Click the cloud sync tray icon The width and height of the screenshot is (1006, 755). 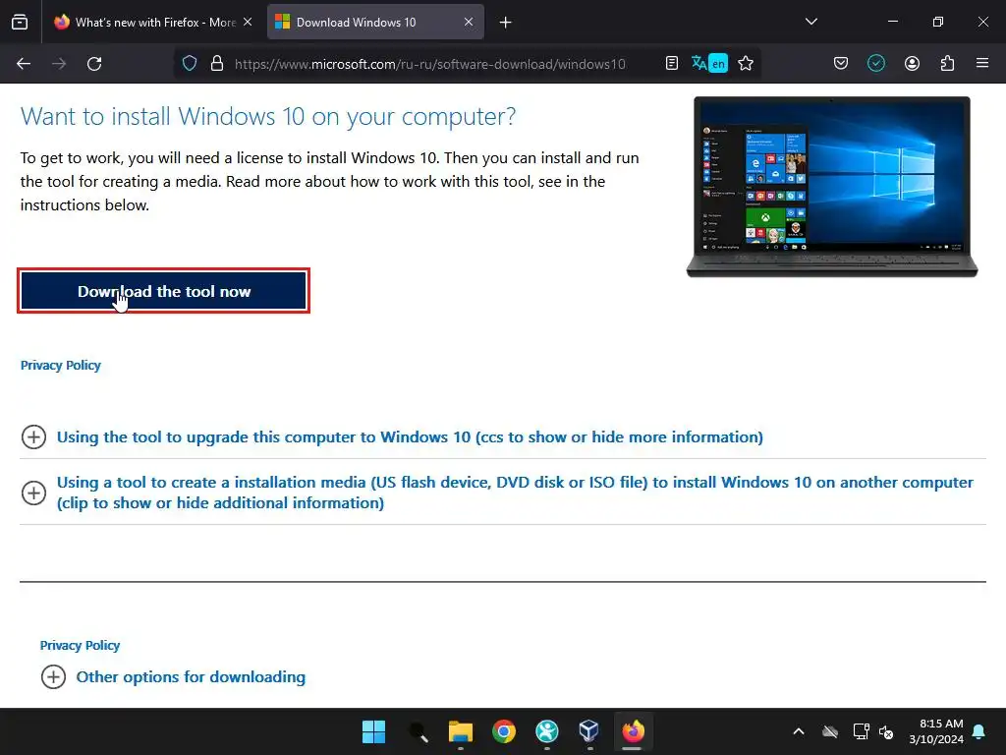point(830,731)
